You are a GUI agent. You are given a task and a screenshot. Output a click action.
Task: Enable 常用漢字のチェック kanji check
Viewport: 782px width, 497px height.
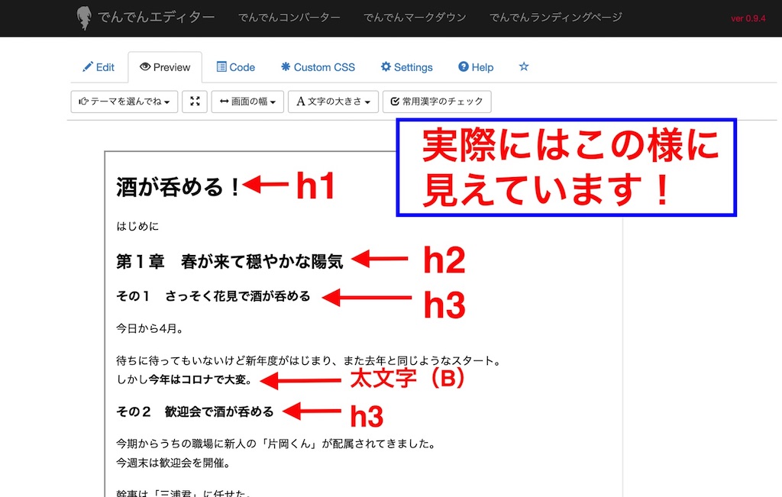[x=437, y=102]
